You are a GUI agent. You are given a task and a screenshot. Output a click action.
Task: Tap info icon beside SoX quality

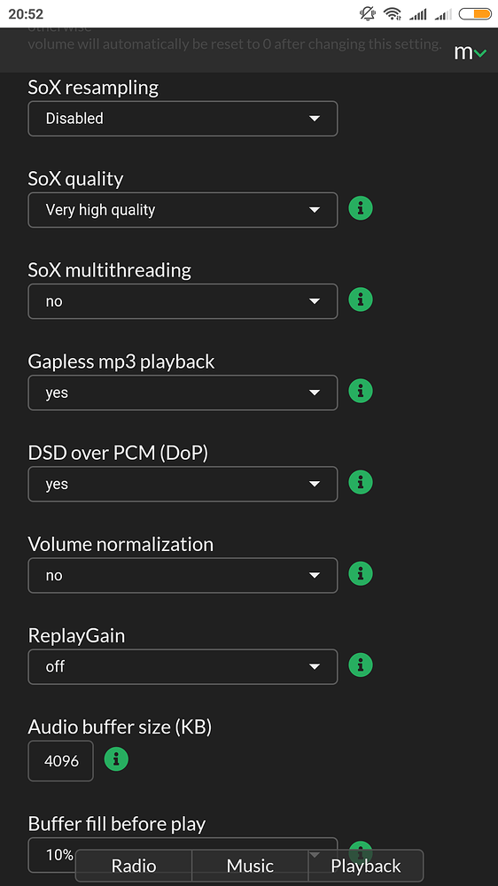pos(361,208)
